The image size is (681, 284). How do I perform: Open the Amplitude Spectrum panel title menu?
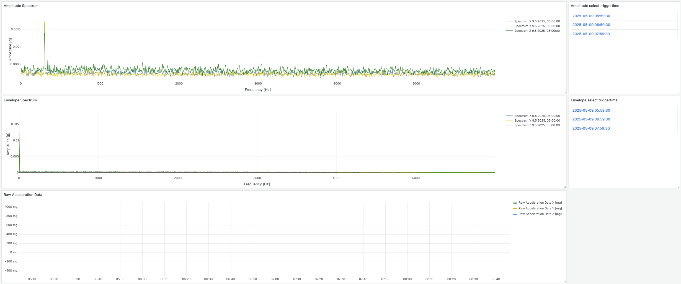click(21, 6)
